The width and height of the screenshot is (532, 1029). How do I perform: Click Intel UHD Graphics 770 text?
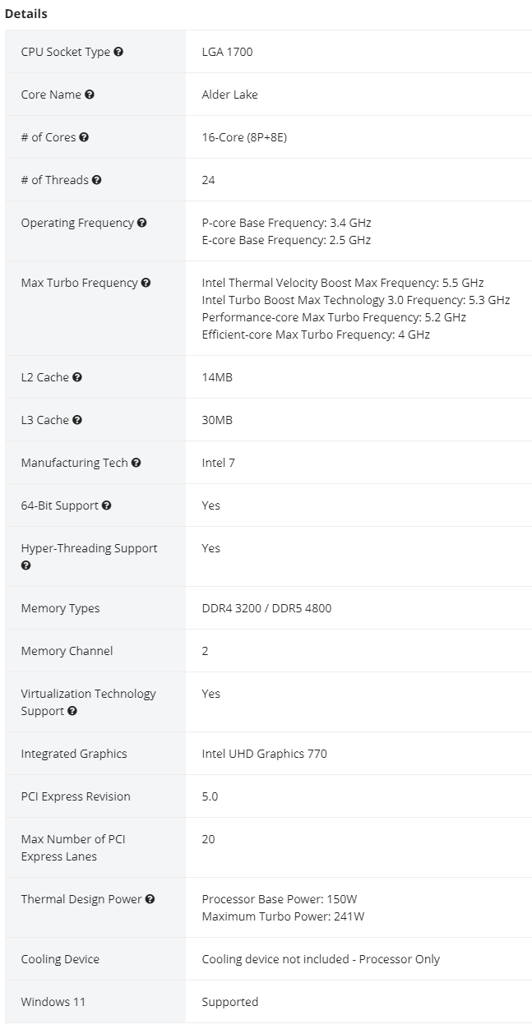click(264, 754)
